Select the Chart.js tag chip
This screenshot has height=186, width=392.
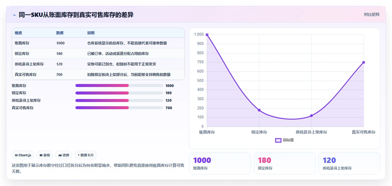click(23, 155)
